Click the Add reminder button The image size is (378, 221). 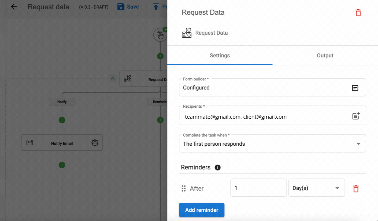[202, 210]
